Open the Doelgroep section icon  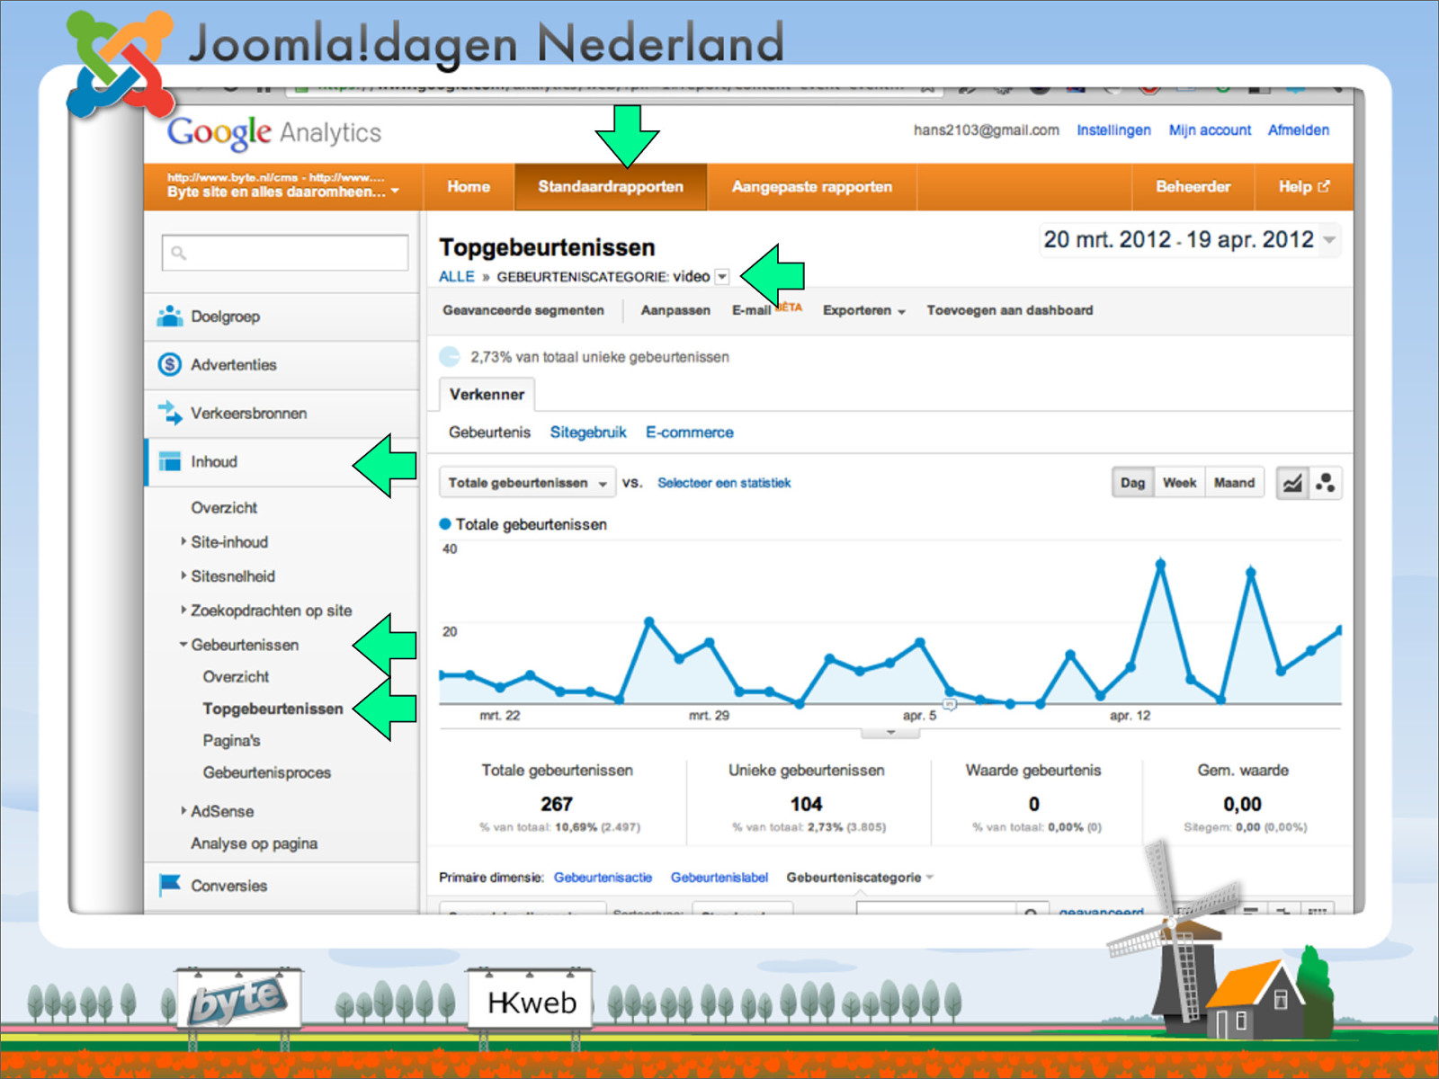point(170,317)
